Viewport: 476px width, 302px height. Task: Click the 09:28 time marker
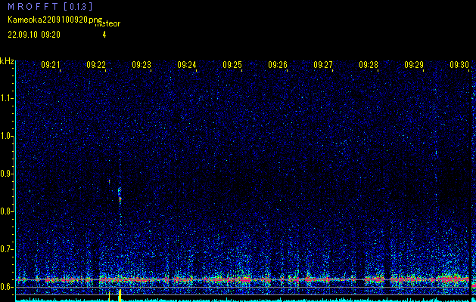(x=369, y=65)
